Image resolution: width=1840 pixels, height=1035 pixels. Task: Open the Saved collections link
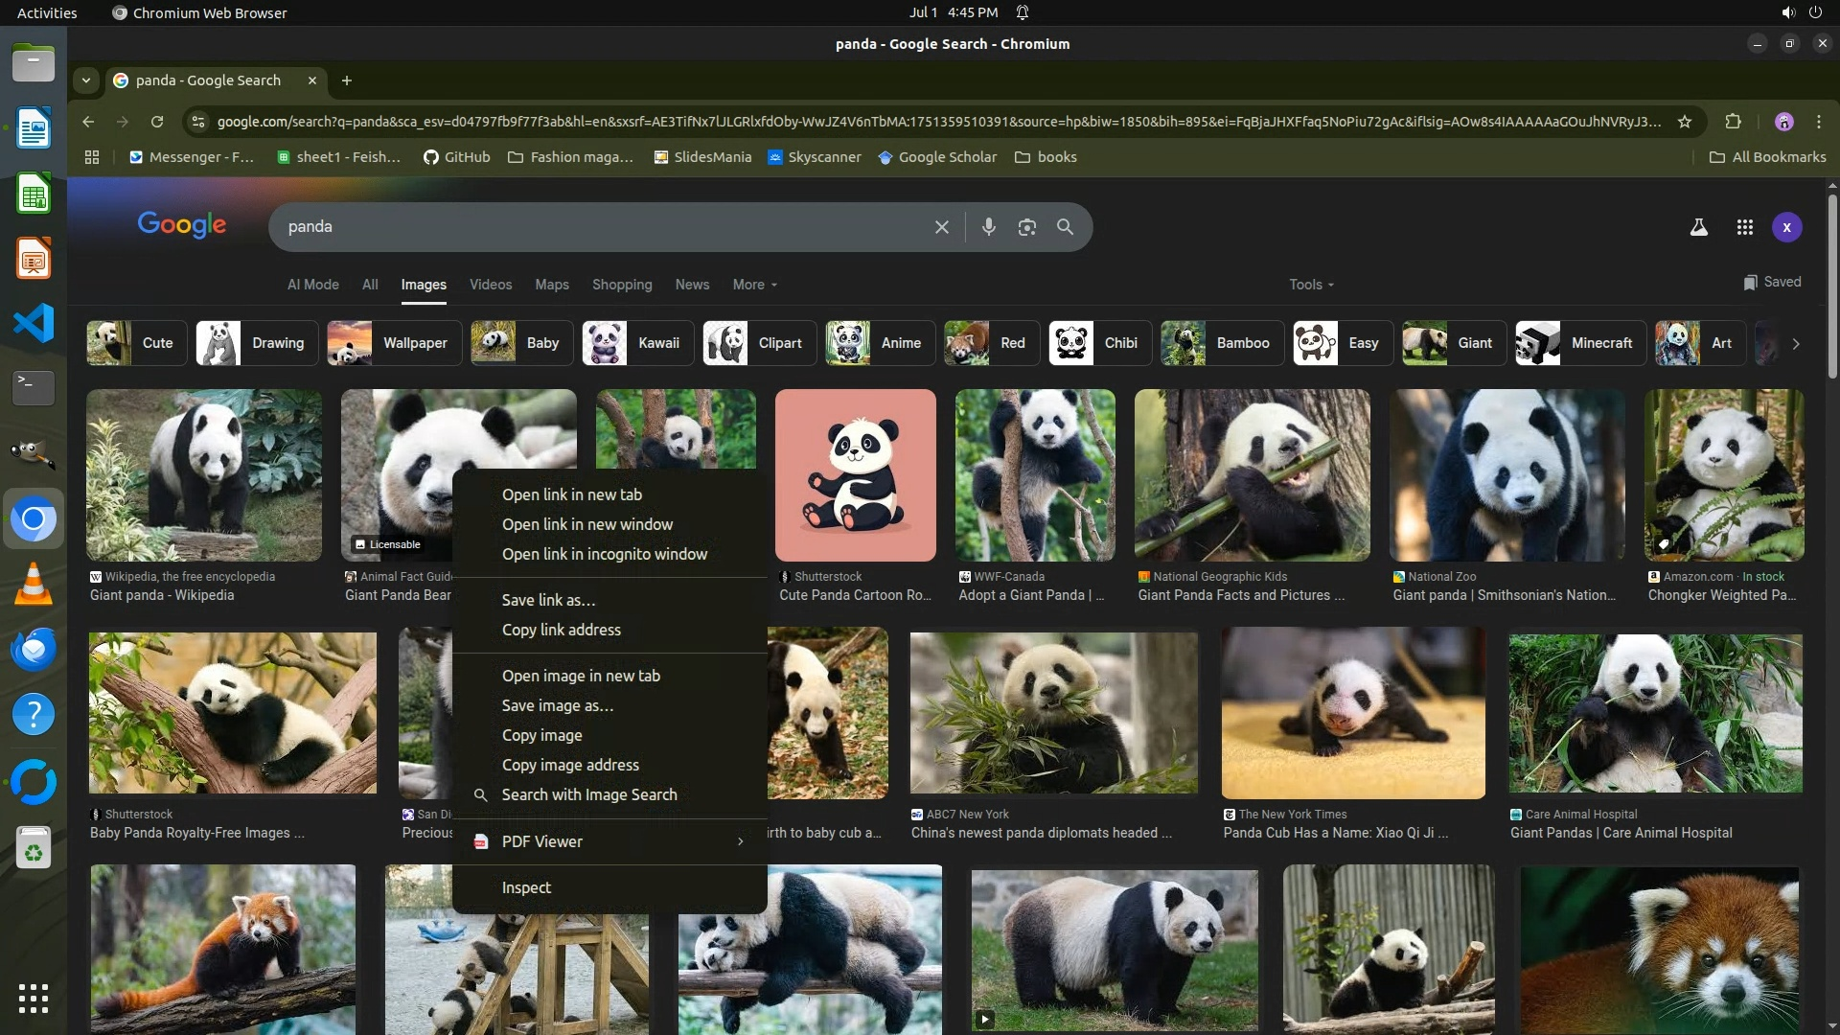pos(1772,282)
